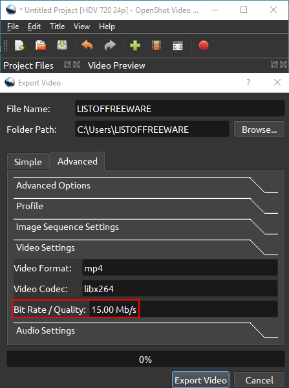Click the red Export Video circle icon
Viewport: 289px width, 388px height.
coord(204,45)
